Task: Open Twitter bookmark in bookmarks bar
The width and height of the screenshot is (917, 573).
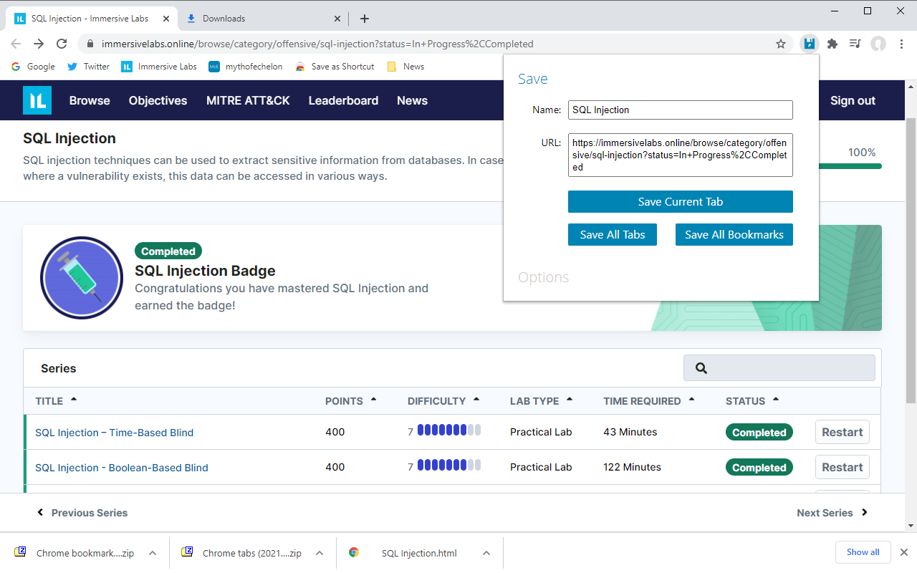Action: 88,67
